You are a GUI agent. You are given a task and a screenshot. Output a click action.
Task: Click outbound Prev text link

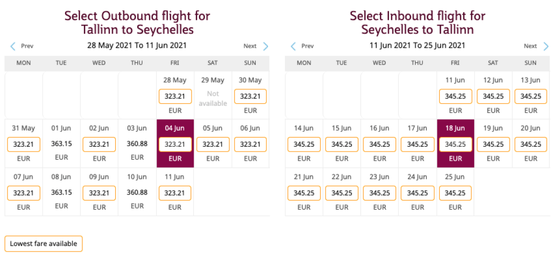(27, 46)
